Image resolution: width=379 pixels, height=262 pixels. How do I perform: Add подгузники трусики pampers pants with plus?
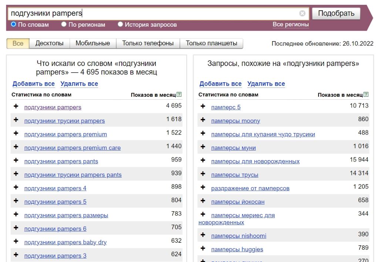point(16,174)
